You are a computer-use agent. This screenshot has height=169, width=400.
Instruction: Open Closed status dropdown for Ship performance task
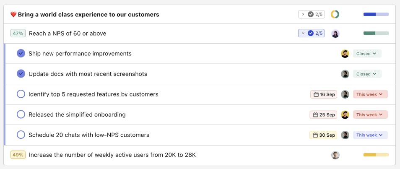pyautogui.click(x=367, y=54)
